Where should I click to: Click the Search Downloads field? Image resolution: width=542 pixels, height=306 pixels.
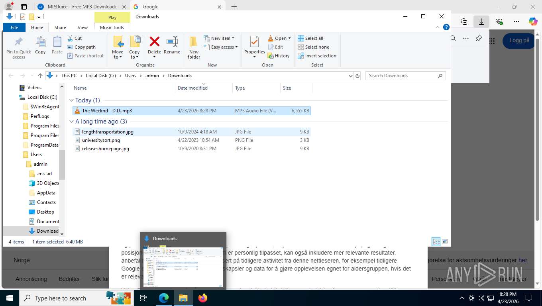point(405,76)
